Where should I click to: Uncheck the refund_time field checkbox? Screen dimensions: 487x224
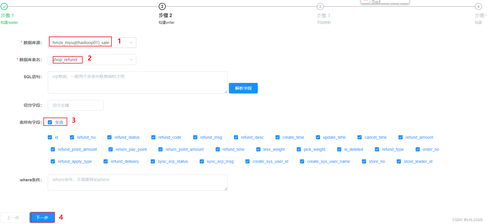218,149
